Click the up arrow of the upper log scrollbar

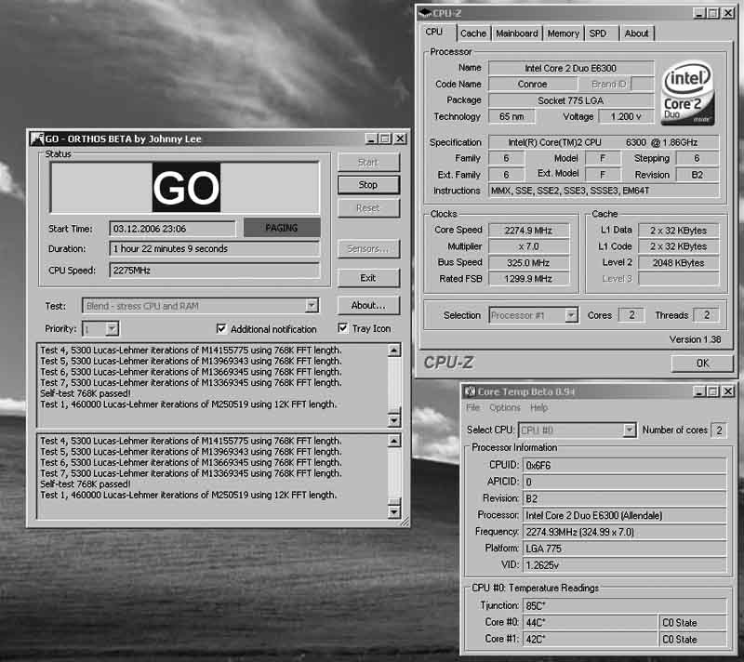(393, 351)
